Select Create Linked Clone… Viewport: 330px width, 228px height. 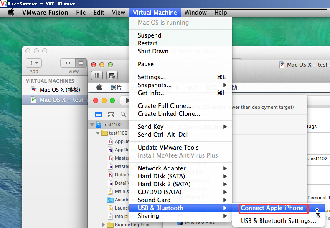coord(180,114)
